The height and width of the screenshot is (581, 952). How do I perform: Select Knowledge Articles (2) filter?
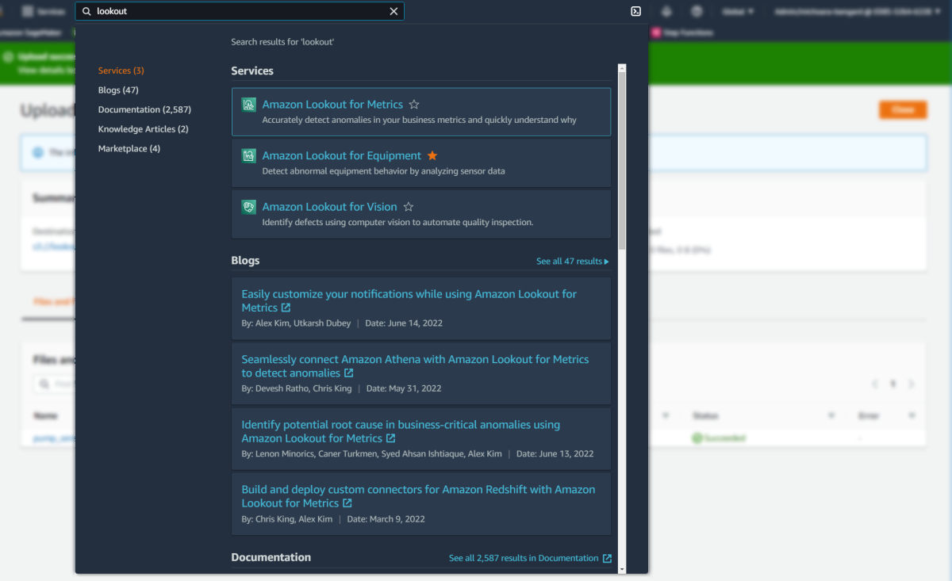pyautogui.click(x=144, y=129)
